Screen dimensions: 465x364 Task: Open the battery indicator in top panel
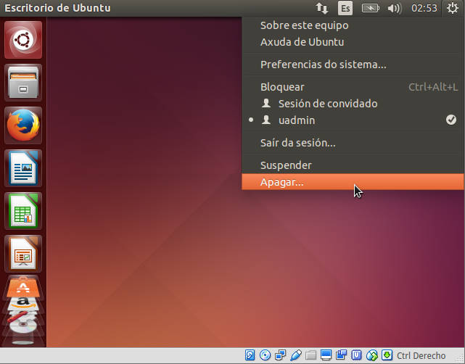pos(370,8)
